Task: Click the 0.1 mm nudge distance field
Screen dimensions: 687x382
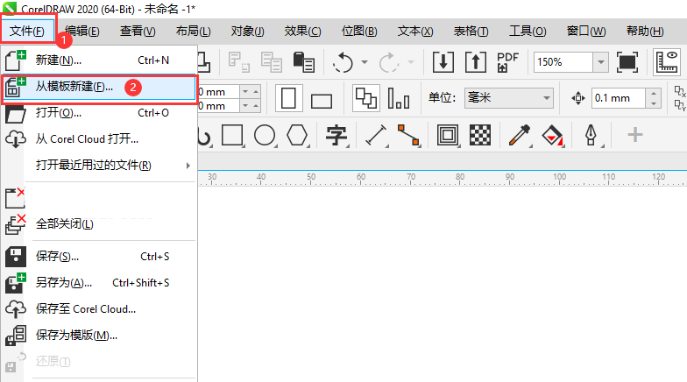Action: point(619,98)
